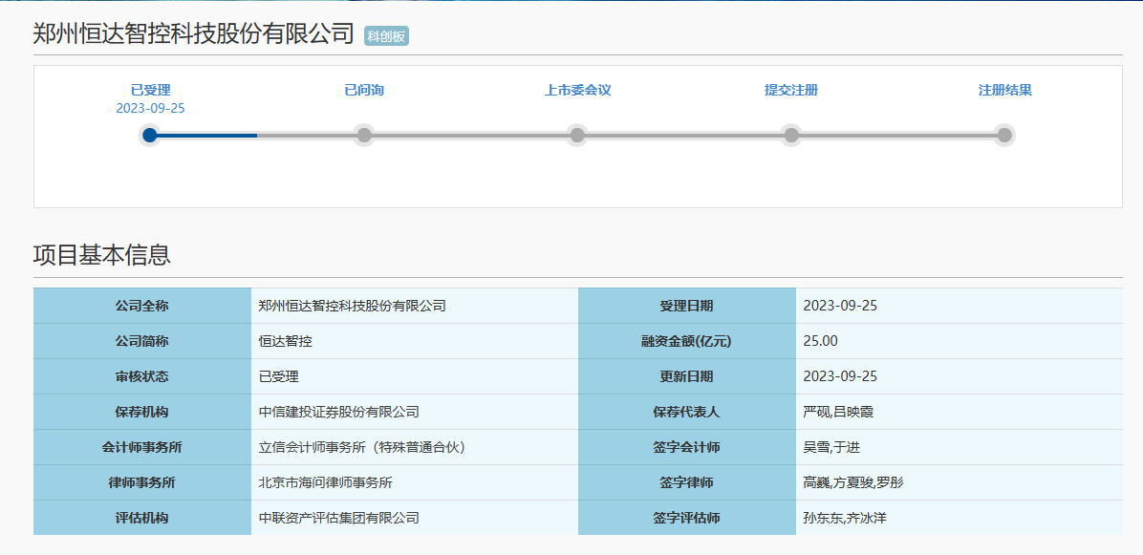
Task: Select the 已受理 stage label
Action: pyautogui.click(x=150, y=91)
